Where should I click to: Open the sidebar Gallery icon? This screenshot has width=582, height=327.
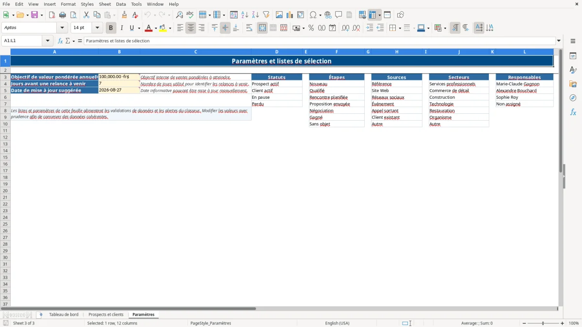coord(573,84)
